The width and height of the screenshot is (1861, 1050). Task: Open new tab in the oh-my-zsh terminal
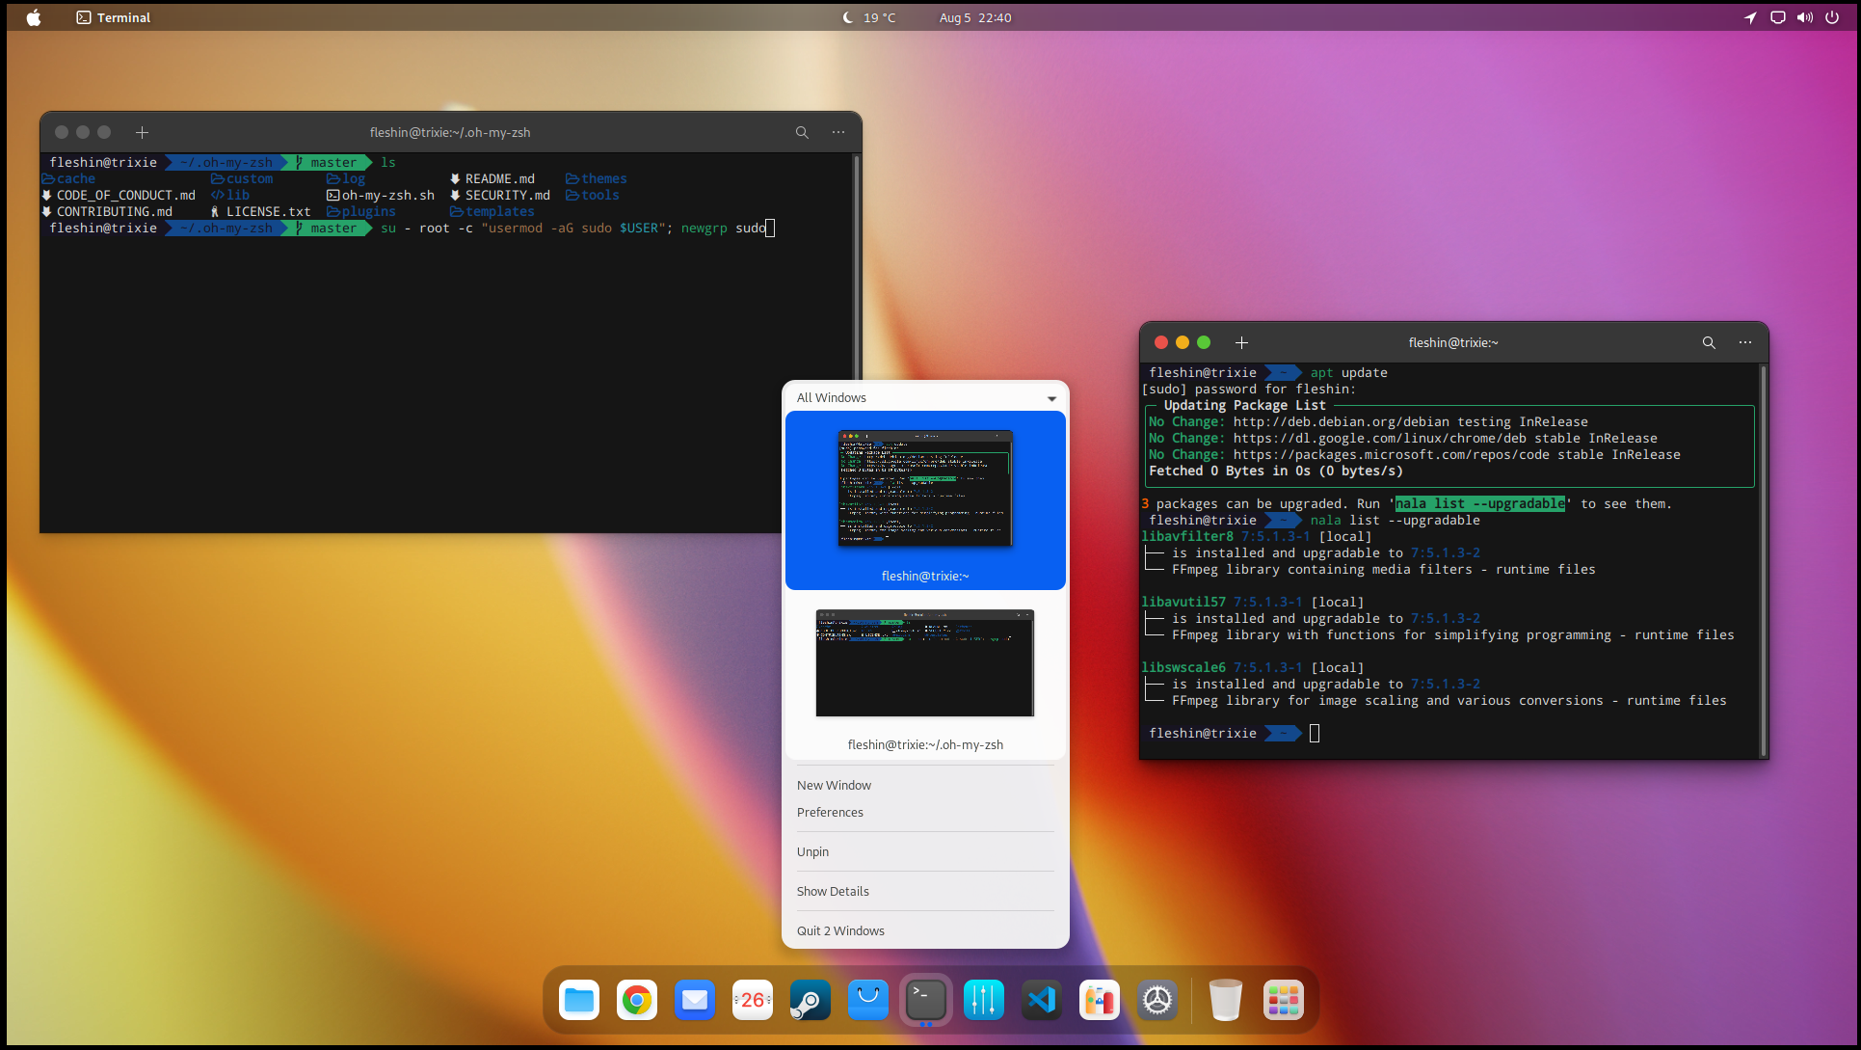click(142, 132)
